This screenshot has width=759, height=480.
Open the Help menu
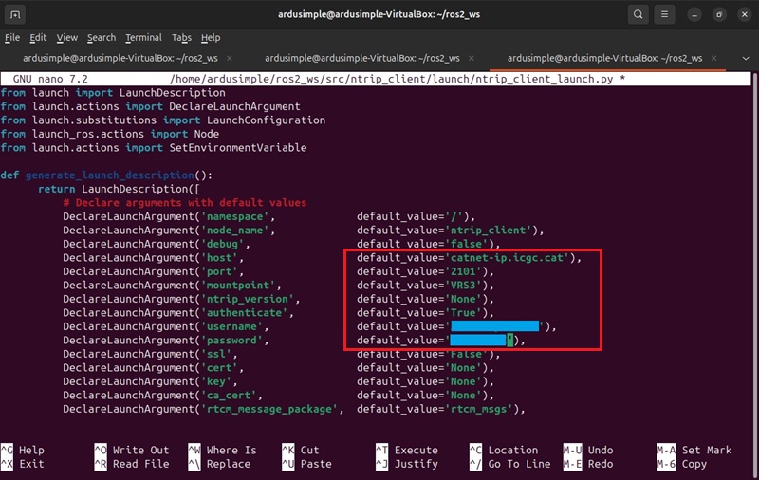(x=211, y=37)
